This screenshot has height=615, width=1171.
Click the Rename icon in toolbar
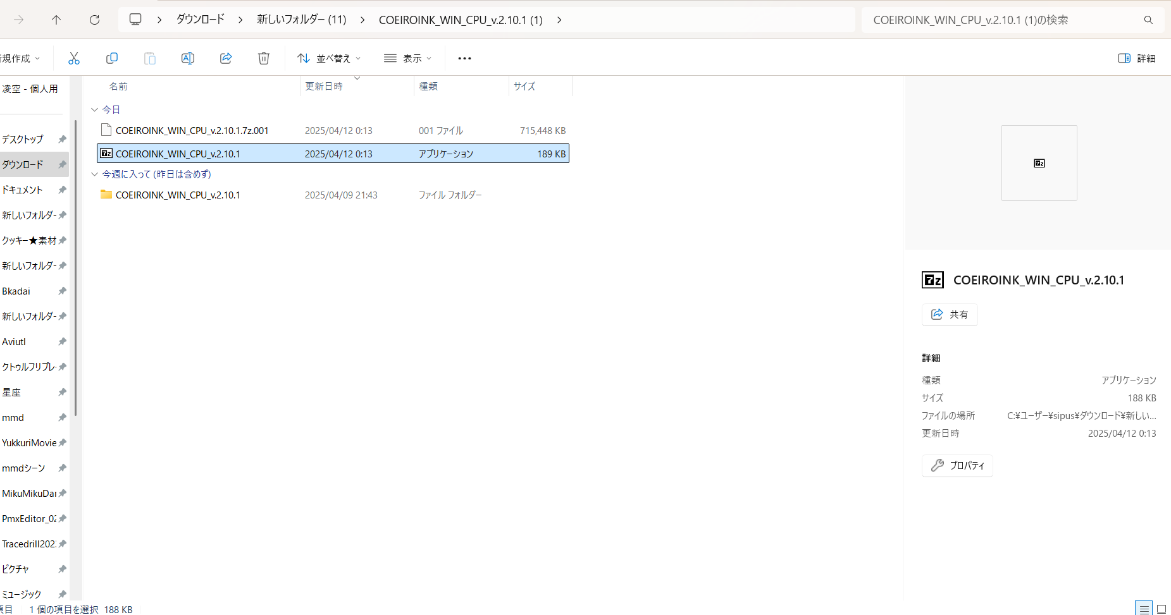[x=188, y=58]
